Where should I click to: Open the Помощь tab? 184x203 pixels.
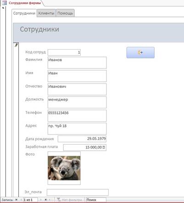click(x=65, y=13)
